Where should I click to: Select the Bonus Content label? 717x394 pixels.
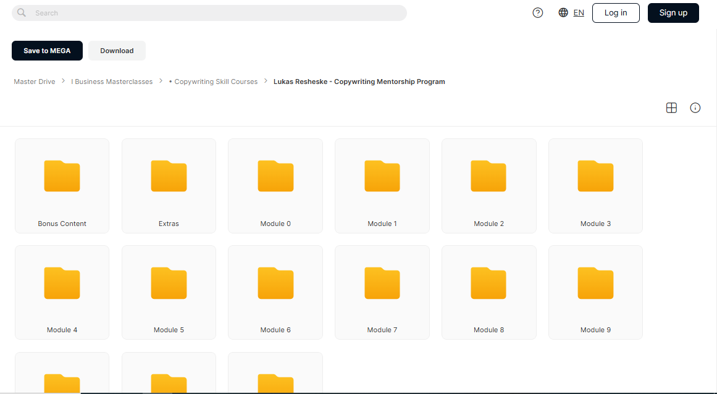[x=62, y=224]
